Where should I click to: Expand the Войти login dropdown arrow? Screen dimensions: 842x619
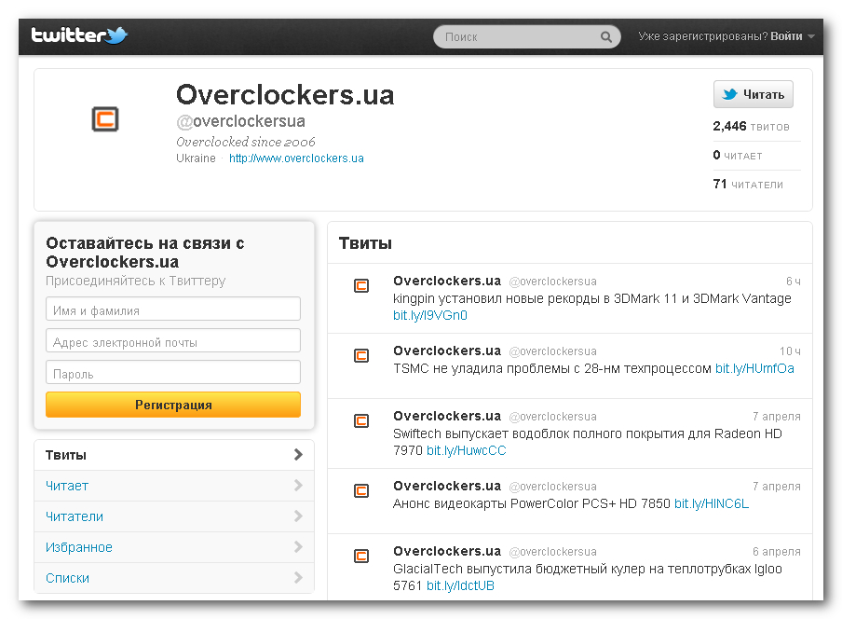pos(811,36)
